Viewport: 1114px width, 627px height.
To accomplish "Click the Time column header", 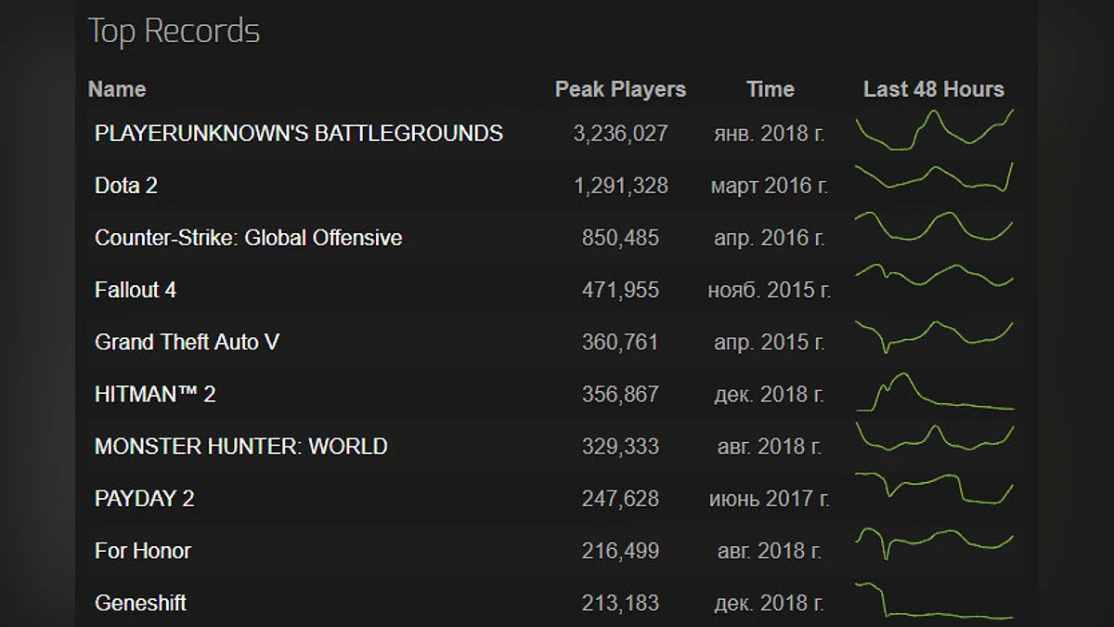I will 770,89.
